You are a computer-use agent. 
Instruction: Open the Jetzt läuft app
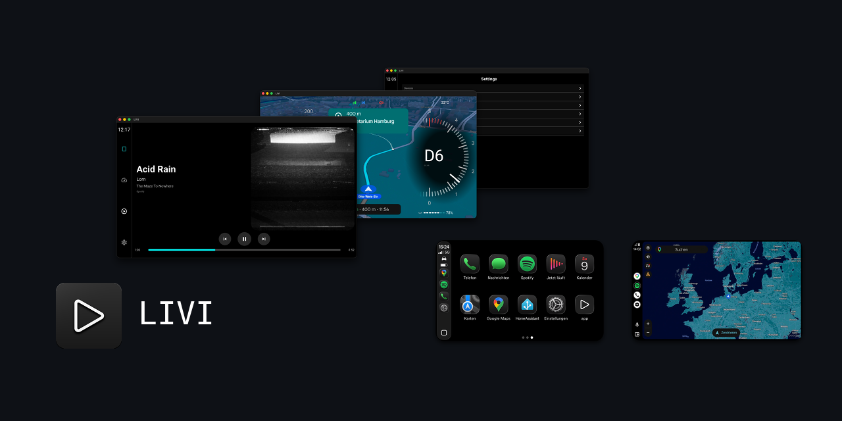pyautogui.click(x=556, y=264)
